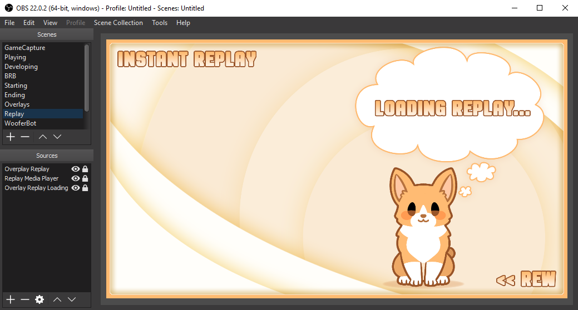The image size is (578, 310).
Task: Open the Scene Collection menu
Action: (x=118, y=23)
